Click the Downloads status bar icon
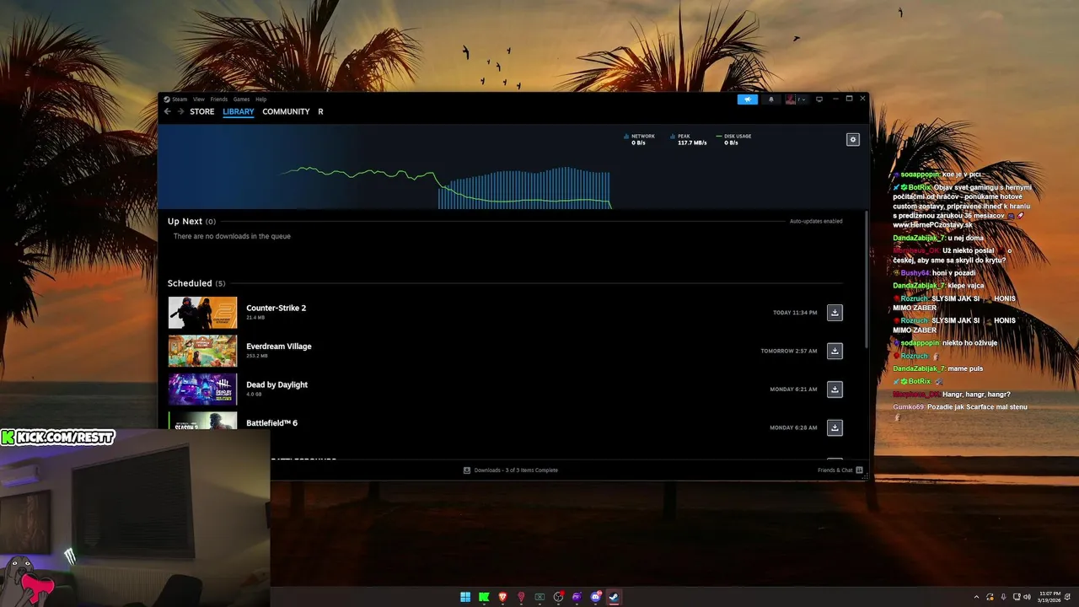The height and width of the screenshot is (607, 1079). coord(467,470)
